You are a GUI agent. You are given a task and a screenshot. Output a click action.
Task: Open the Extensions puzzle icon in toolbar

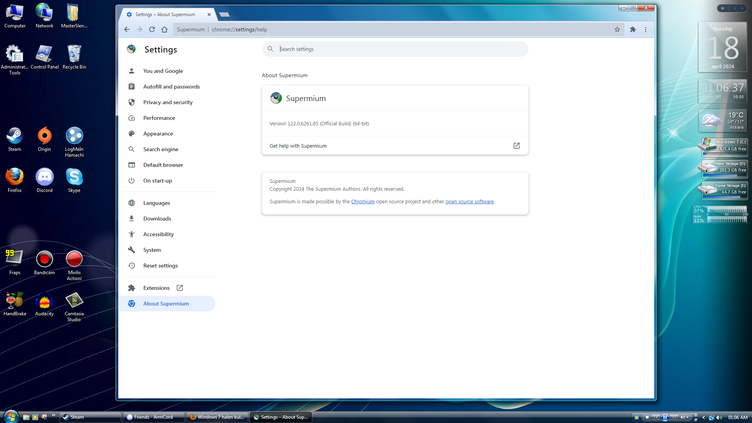click(633, 29)
